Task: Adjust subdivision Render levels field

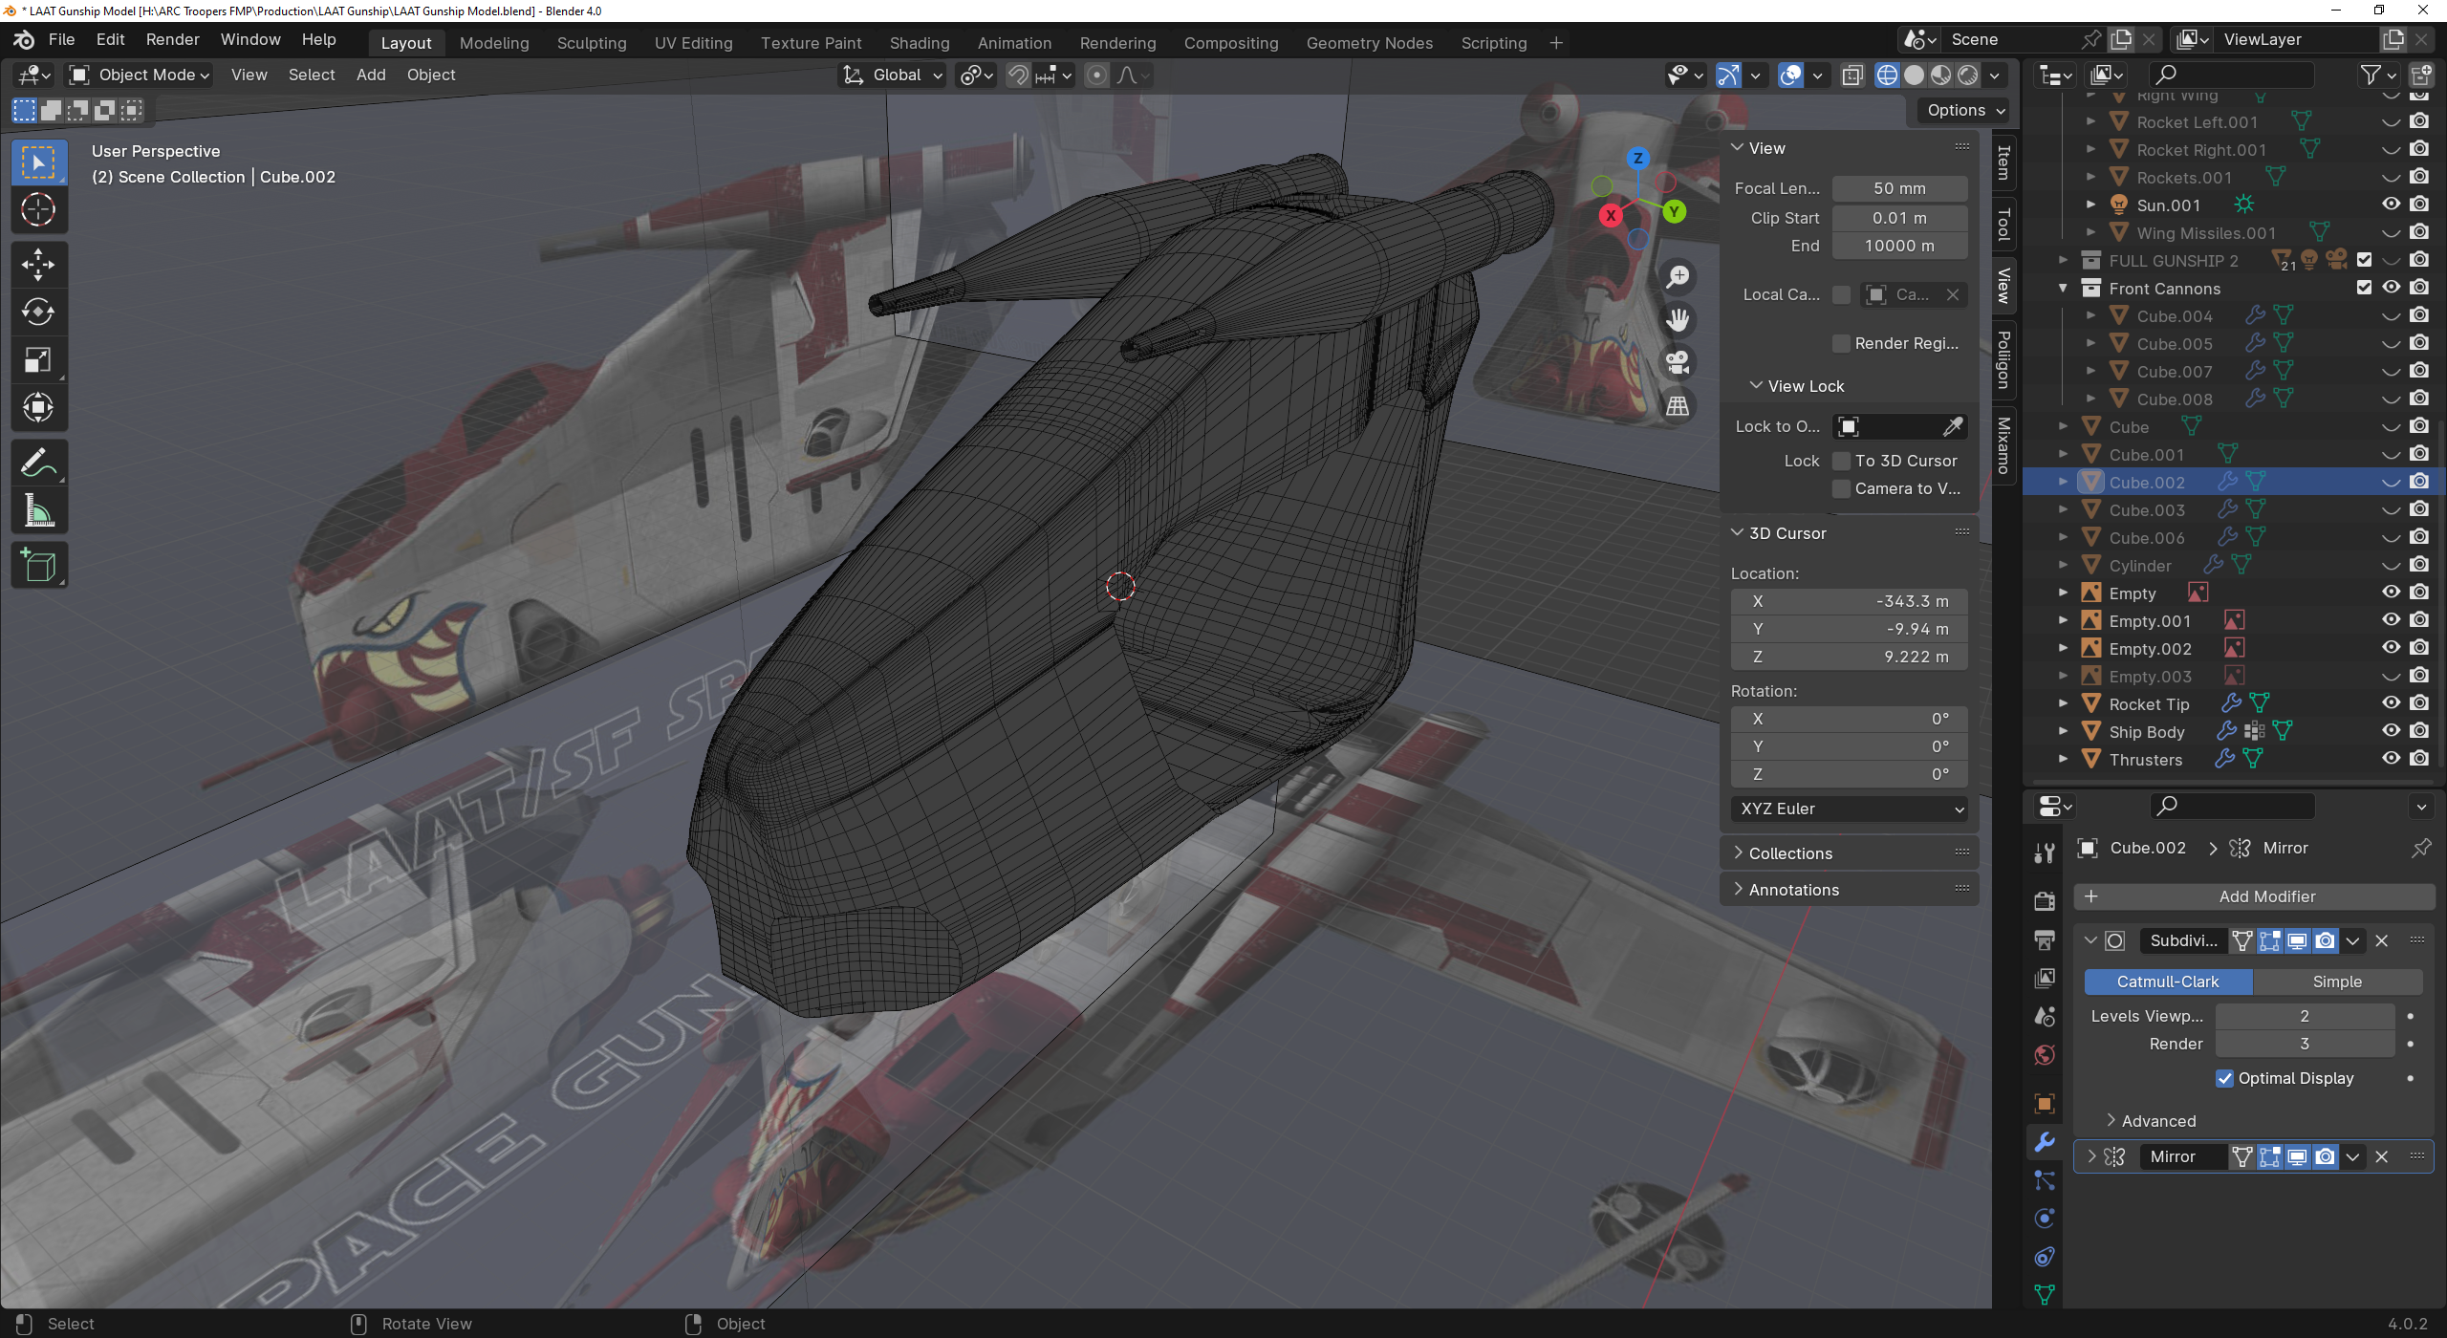Action: pos(2305,1044)
